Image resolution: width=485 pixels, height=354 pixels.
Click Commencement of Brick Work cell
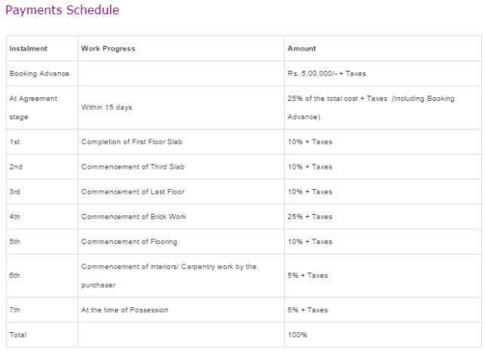[x=133, y=217]
